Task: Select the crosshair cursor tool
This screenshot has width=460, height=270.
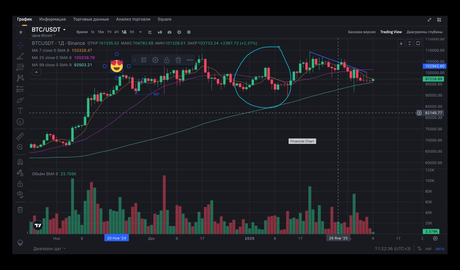Action: pyautogui.click(x=20, y=45)
